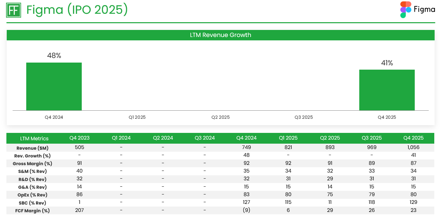Click Q3 2025 SBC value 118
Viewport: 440px width, 218px height.
(372, 202)
